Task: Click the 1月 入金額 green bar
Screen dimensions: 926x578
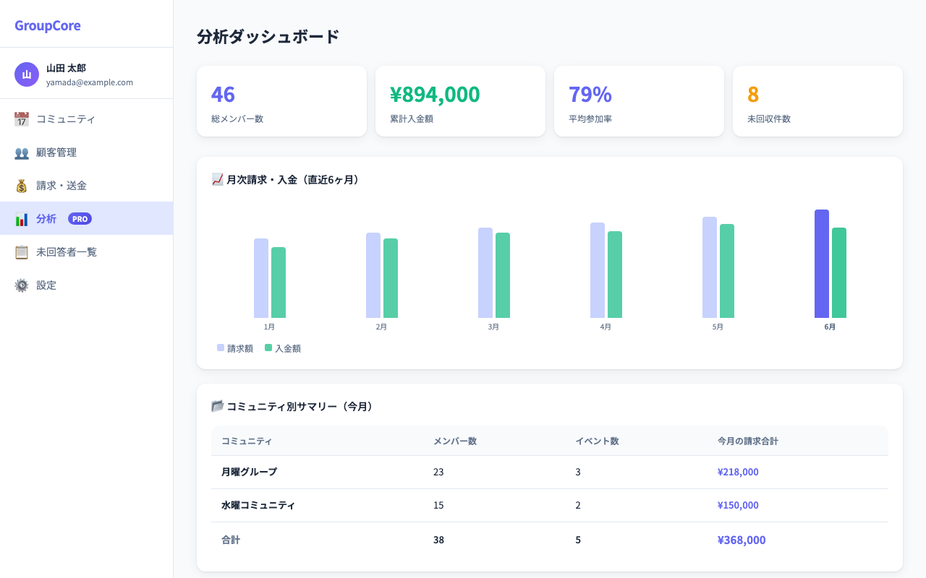Action: [279, 282]
